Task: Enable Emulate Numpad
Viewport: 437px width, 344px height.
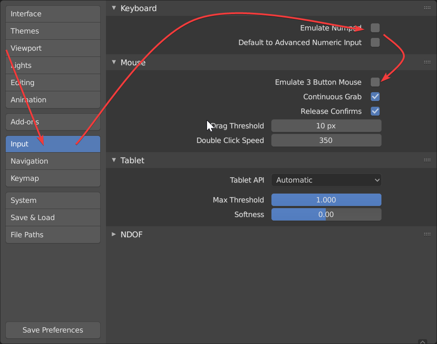Action: pyautogui.click(x=375, y=27)
